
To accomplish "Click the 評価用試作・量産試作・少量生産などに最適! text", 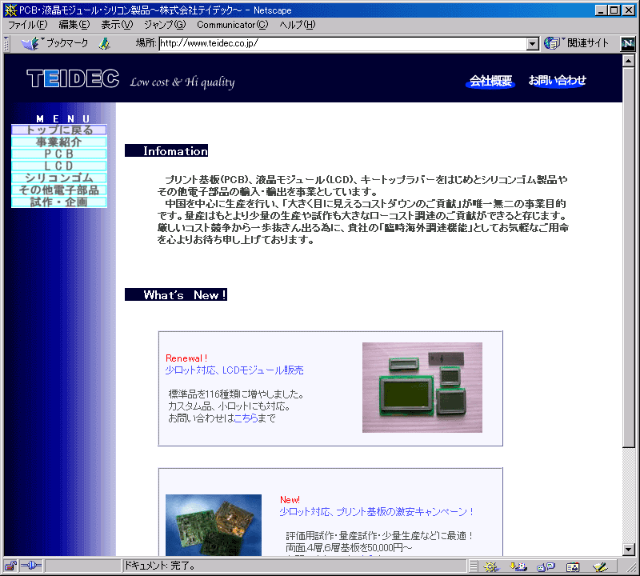I will [378, 535].
